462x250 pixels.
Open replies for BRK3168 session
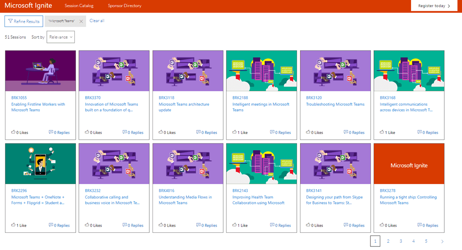click(428, 132)
